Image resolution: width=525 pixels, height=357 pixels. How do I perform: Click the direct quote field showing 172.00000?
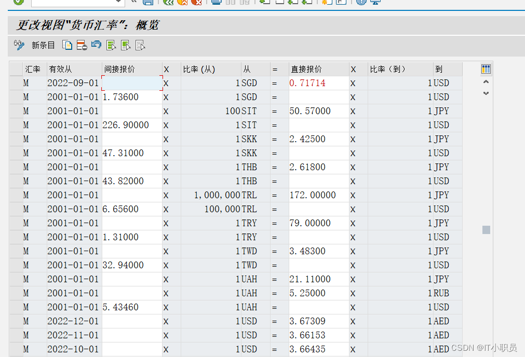coord(319,196)
